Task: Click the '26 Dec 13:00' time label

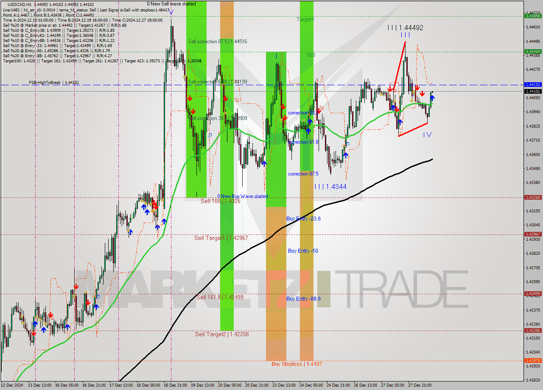Action: click(365, 385)
